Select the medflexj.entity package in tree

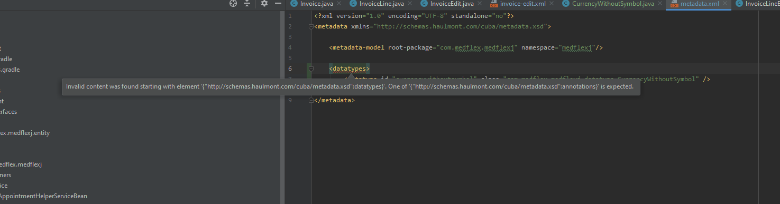coord(25,133)
